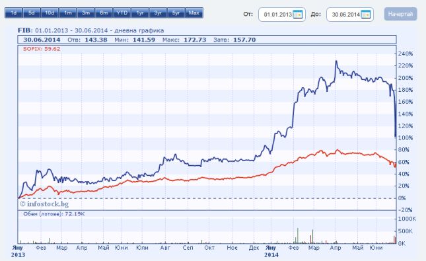Select the 1d time range button
This screenshot has height=261, width=426.
point(14,13)
